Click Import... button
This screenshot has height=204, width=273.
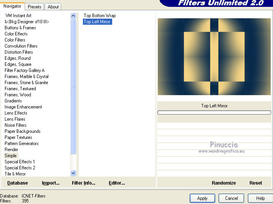[x=51, y=183]
